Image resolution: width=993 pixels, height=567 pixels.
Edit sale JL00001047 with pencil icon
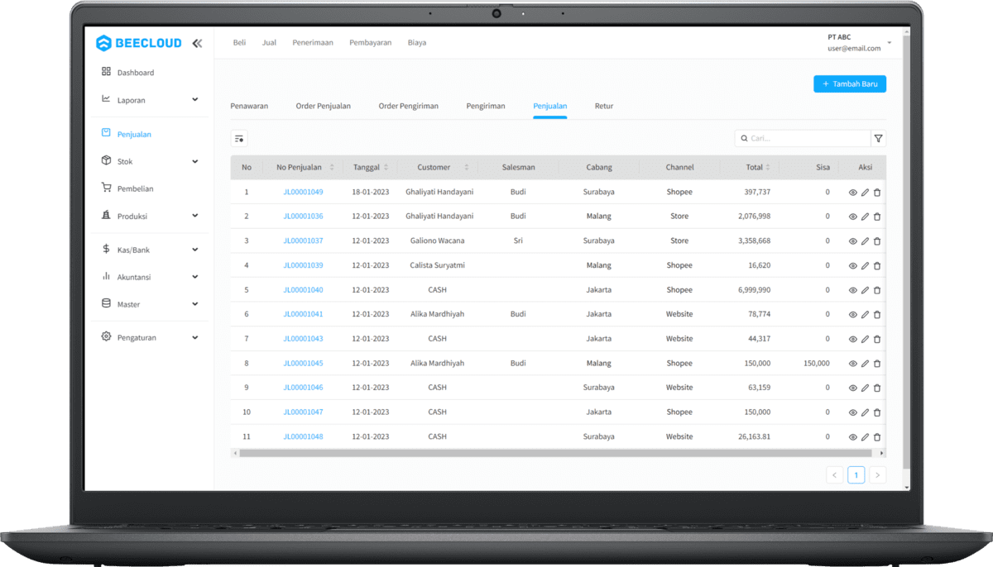pos(865,412)
